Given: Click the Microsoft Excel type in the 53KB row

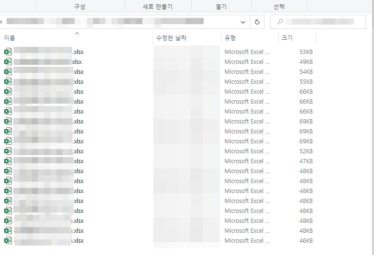Looking at the screenshot, I should click(247, 52).
